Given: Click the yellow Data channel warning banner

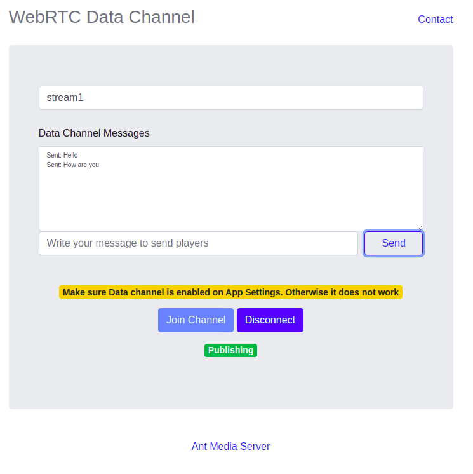Looking at the screenshot, I should (230, 292).
